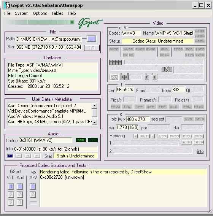Open the System menu

[22, 13]
